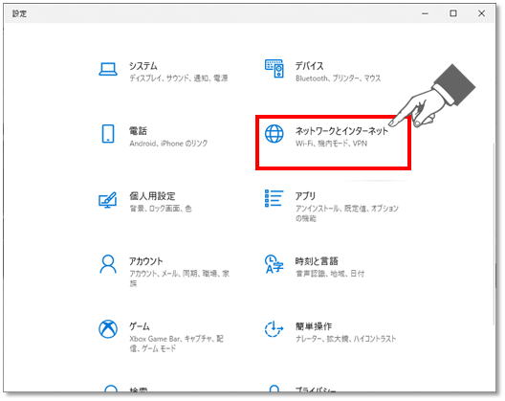This screenshot has width=505, height=401.
Task: Open the Personalization pen and monitor icon
Action: [x=107, y=200]
